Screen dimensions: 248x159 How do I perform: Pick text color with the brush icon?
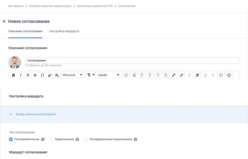tap(173, 75)
